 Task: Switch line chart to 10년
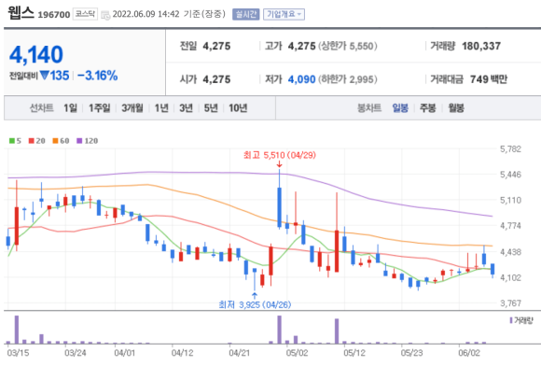[x=238, y=108]
